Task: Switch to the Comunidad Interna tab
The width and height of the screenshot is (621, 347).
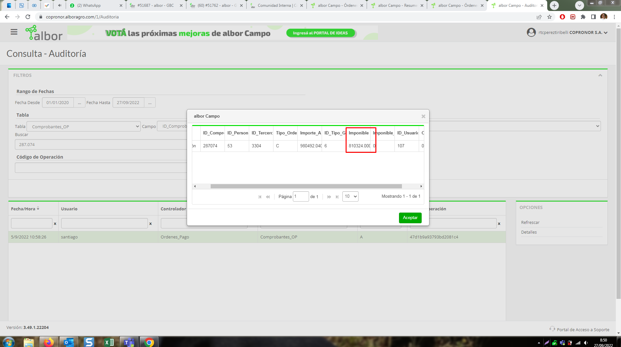Action: [x=276, y=5]
